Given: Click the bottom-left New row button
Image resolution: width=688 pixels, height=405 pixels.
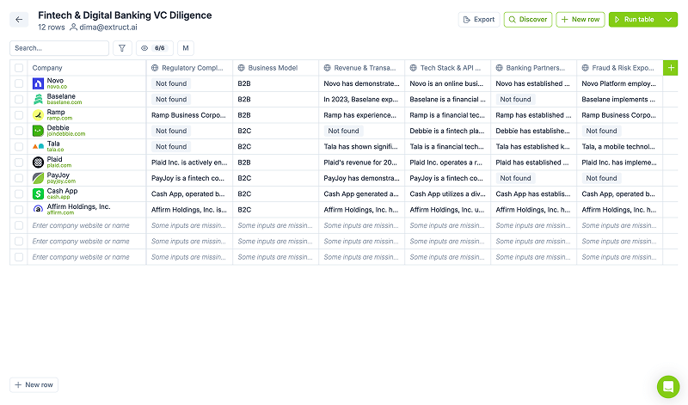Looking at the screenshot, I should point(34,385).
